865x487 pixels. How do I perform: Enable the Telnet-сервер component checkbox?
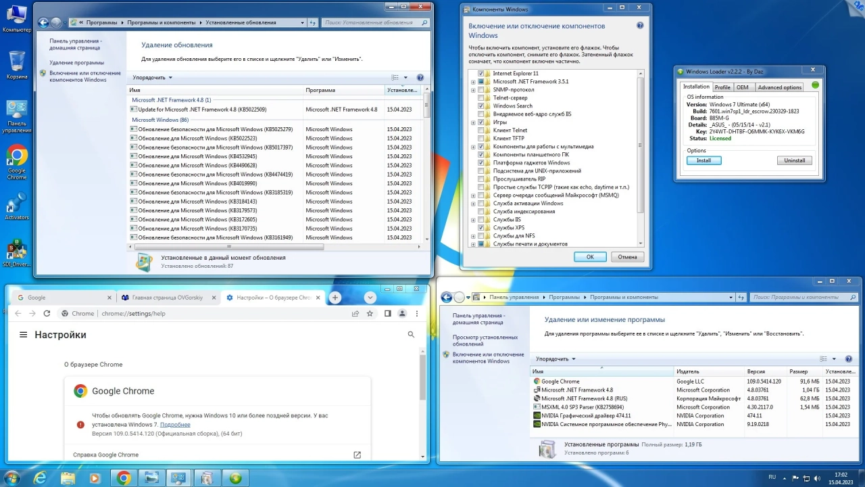click(x=481, y=97)
